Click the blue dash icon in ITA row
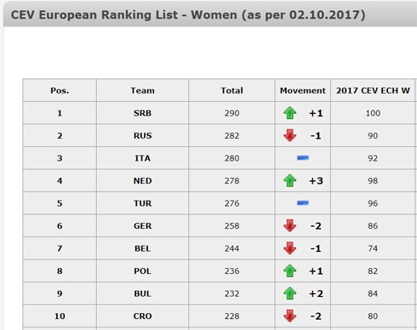 click(303, 158)
